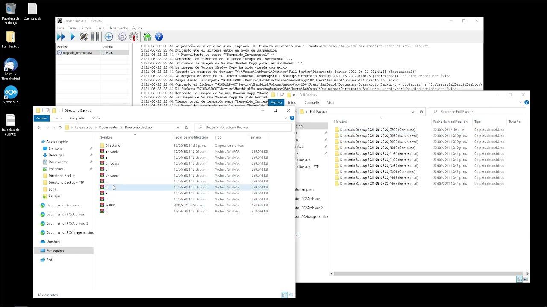This screenshot has width=547, height=307.
Task: Open Herramientas menu in Cobian Backup
Action: pos(118,28)
